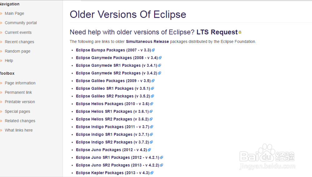
Task: Open Eclipse Helios SR2 Packages (v 3.6.2)
Action: (x=112, y=119)
